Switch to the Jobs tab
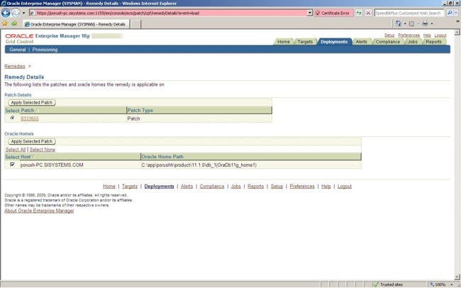The width and height of the screenshot is (461, 288). [x=413, y=42]
